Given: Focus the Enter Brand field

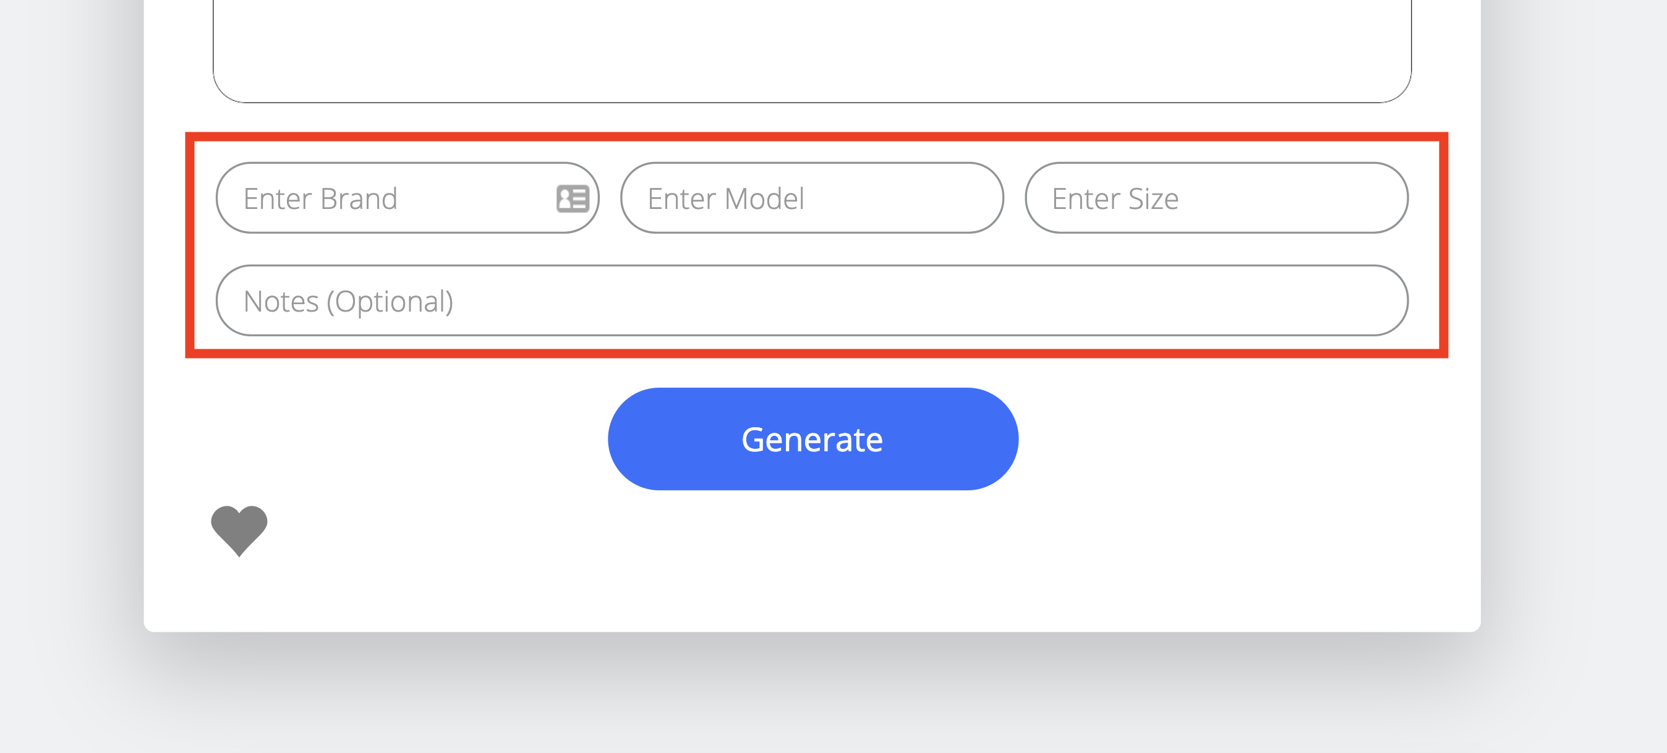Looking at the screenshot, I should point(407,198).
